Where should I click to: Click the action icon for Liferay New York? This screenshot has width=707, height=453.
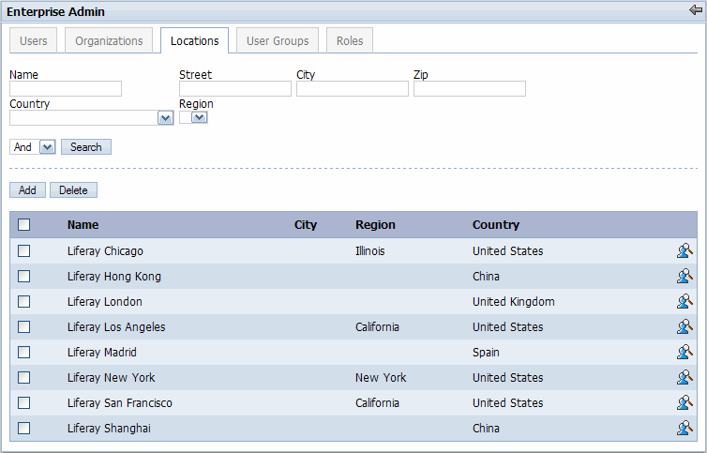[x=684, y=377]
